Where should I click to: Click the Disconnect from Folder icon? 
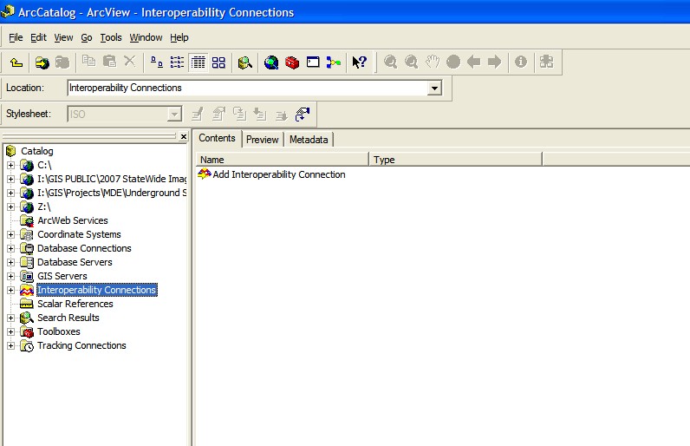62,62
